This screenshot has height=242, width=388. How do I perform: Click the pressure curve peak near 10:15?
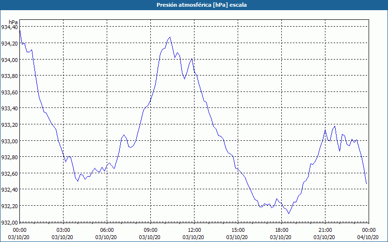pos(170,37)
